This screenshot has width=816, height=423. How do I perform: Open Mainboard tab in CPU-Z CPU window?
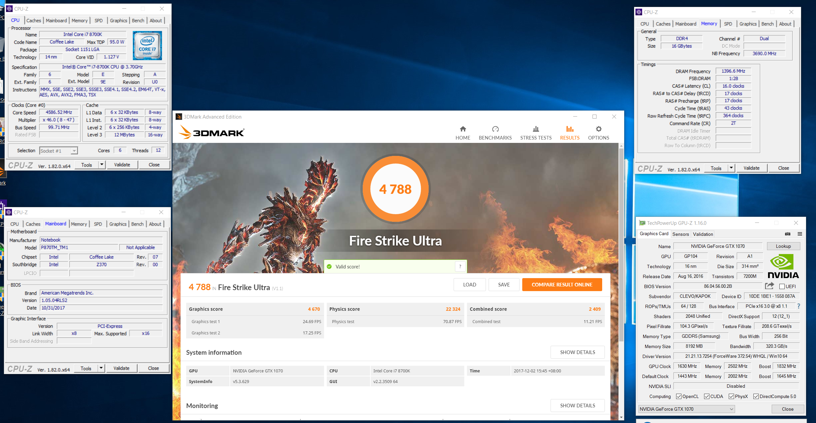[56, 20]
